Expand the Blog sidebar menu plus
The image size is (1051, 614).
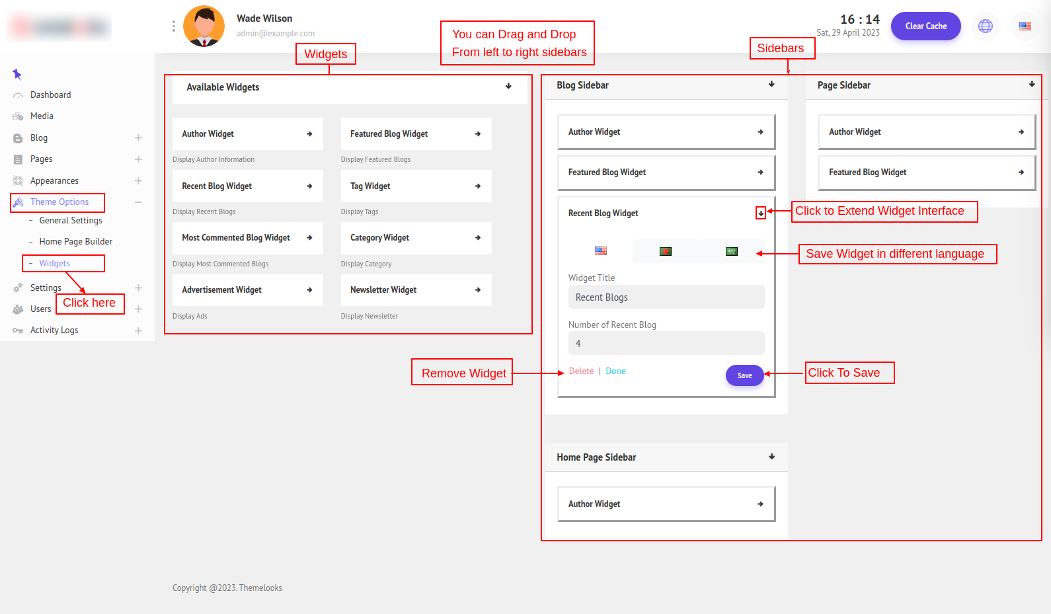(x=138, y=138)
